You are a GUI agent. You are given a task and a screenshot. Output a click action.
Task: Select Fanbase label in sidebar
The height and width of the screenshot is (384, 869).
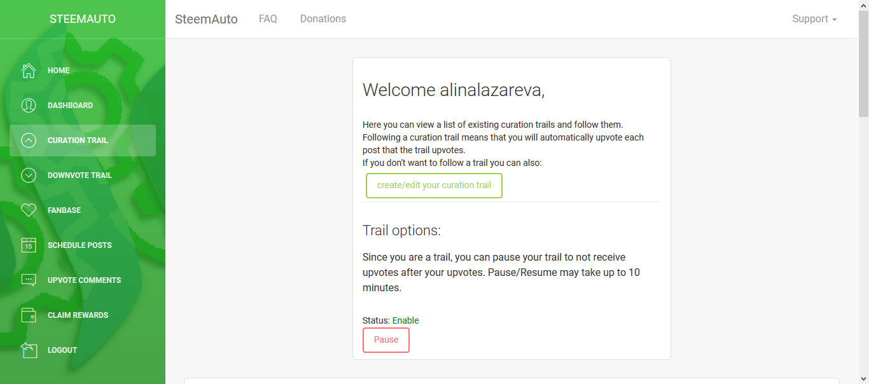[64, 210]
